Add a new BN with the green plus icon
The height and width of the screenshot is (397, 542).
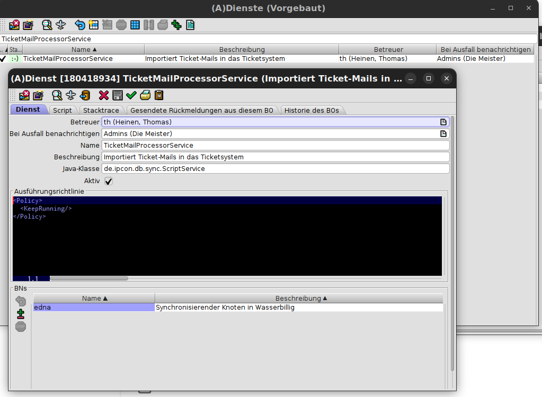[20, 314]
